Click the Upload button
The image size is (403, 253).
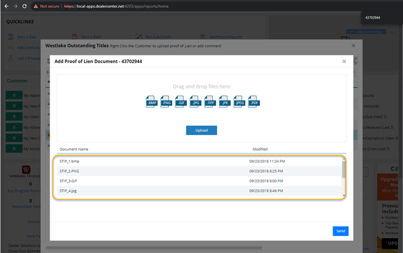[x=201, y=130]
